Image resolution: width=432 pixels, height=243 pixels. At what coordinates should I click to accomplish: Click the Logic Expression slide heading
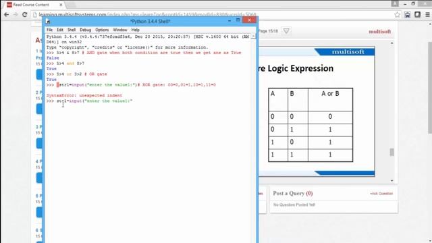296,68
